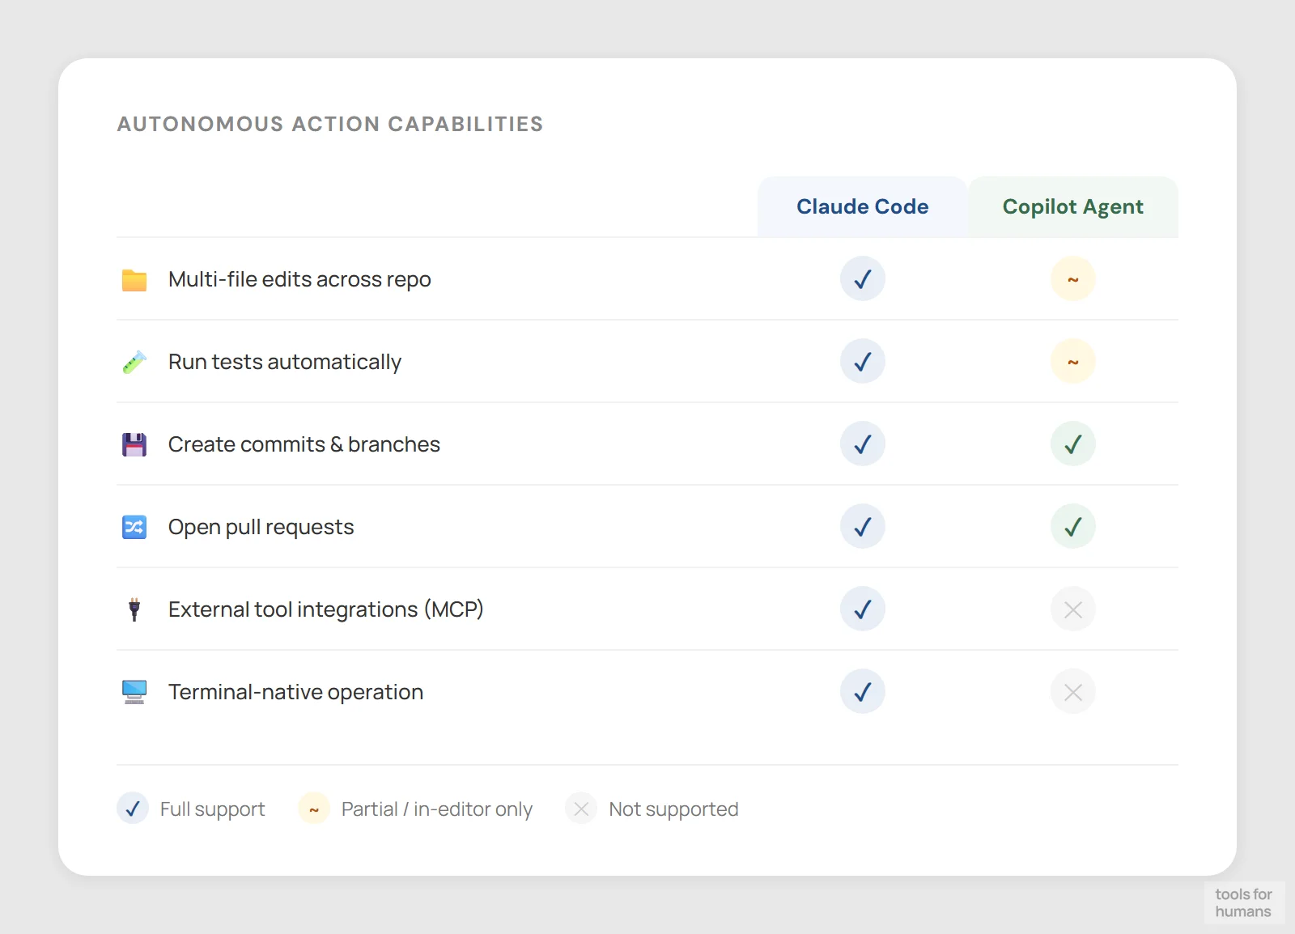Image resolution: width=1295 pixels, height=934 pixels.
Task: Click the floppy disk icon for commits
Action: pyautogui.click(x=133, y=444)
